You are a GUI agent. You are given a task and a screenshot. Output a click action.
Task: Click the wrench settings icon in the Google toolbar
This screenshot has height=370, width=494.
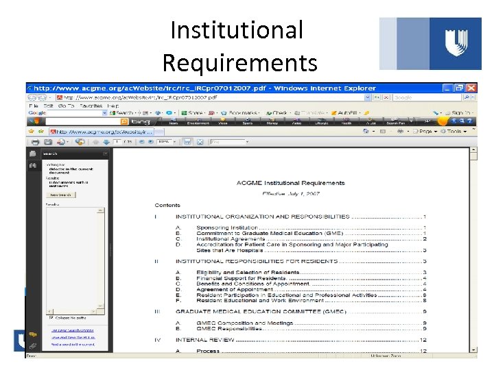click(x=436, y=113)
